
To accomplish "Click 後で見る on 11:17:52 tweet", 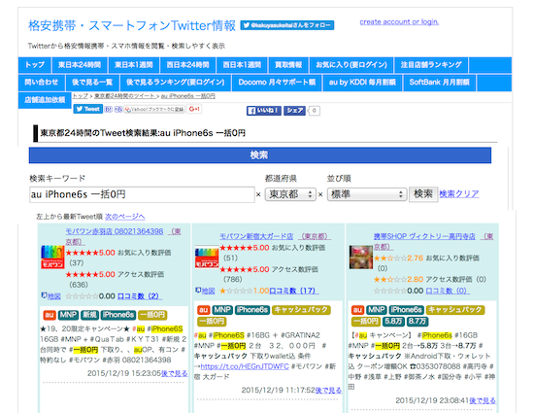I will click(328, 391).
